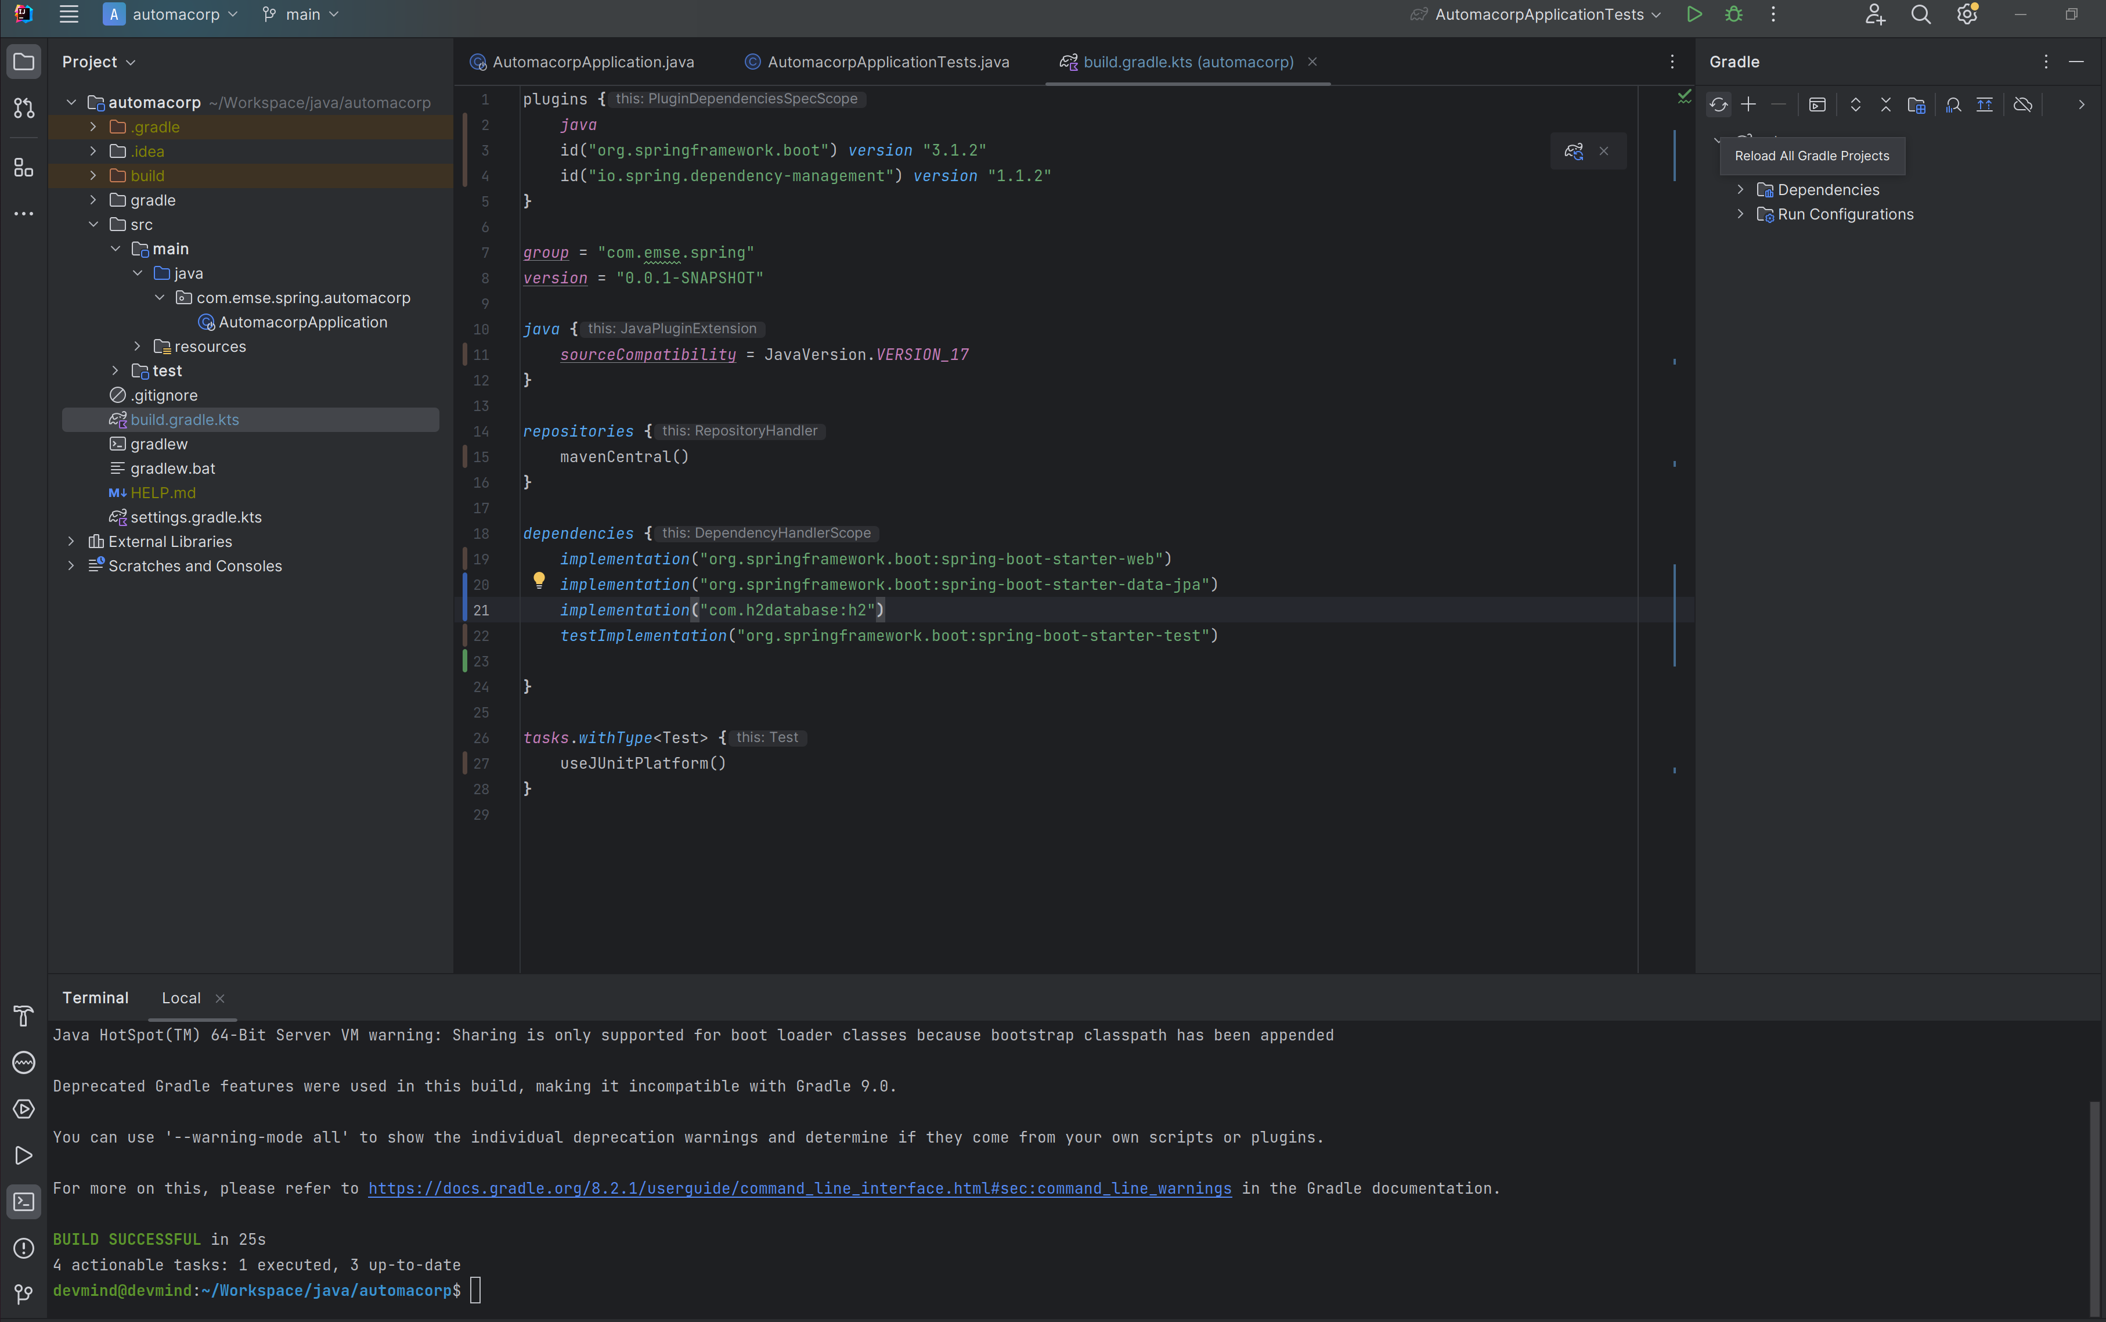This screenshot has height=1322, width=2106.
Task: Click folder-with-grid icon in Gradle toolbar
Action: [x=1916, y=105]
